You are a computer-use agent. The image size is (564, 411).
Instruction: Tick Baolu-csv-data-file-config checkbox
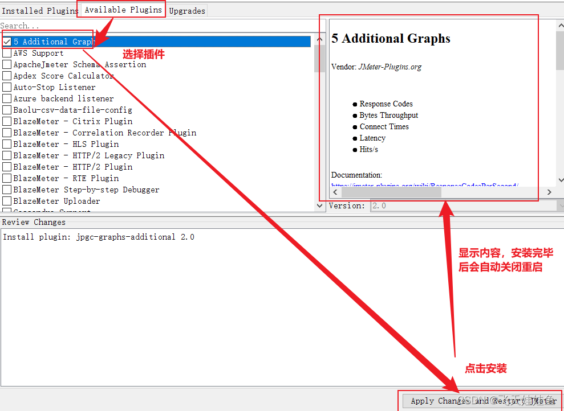pos(7,110)
